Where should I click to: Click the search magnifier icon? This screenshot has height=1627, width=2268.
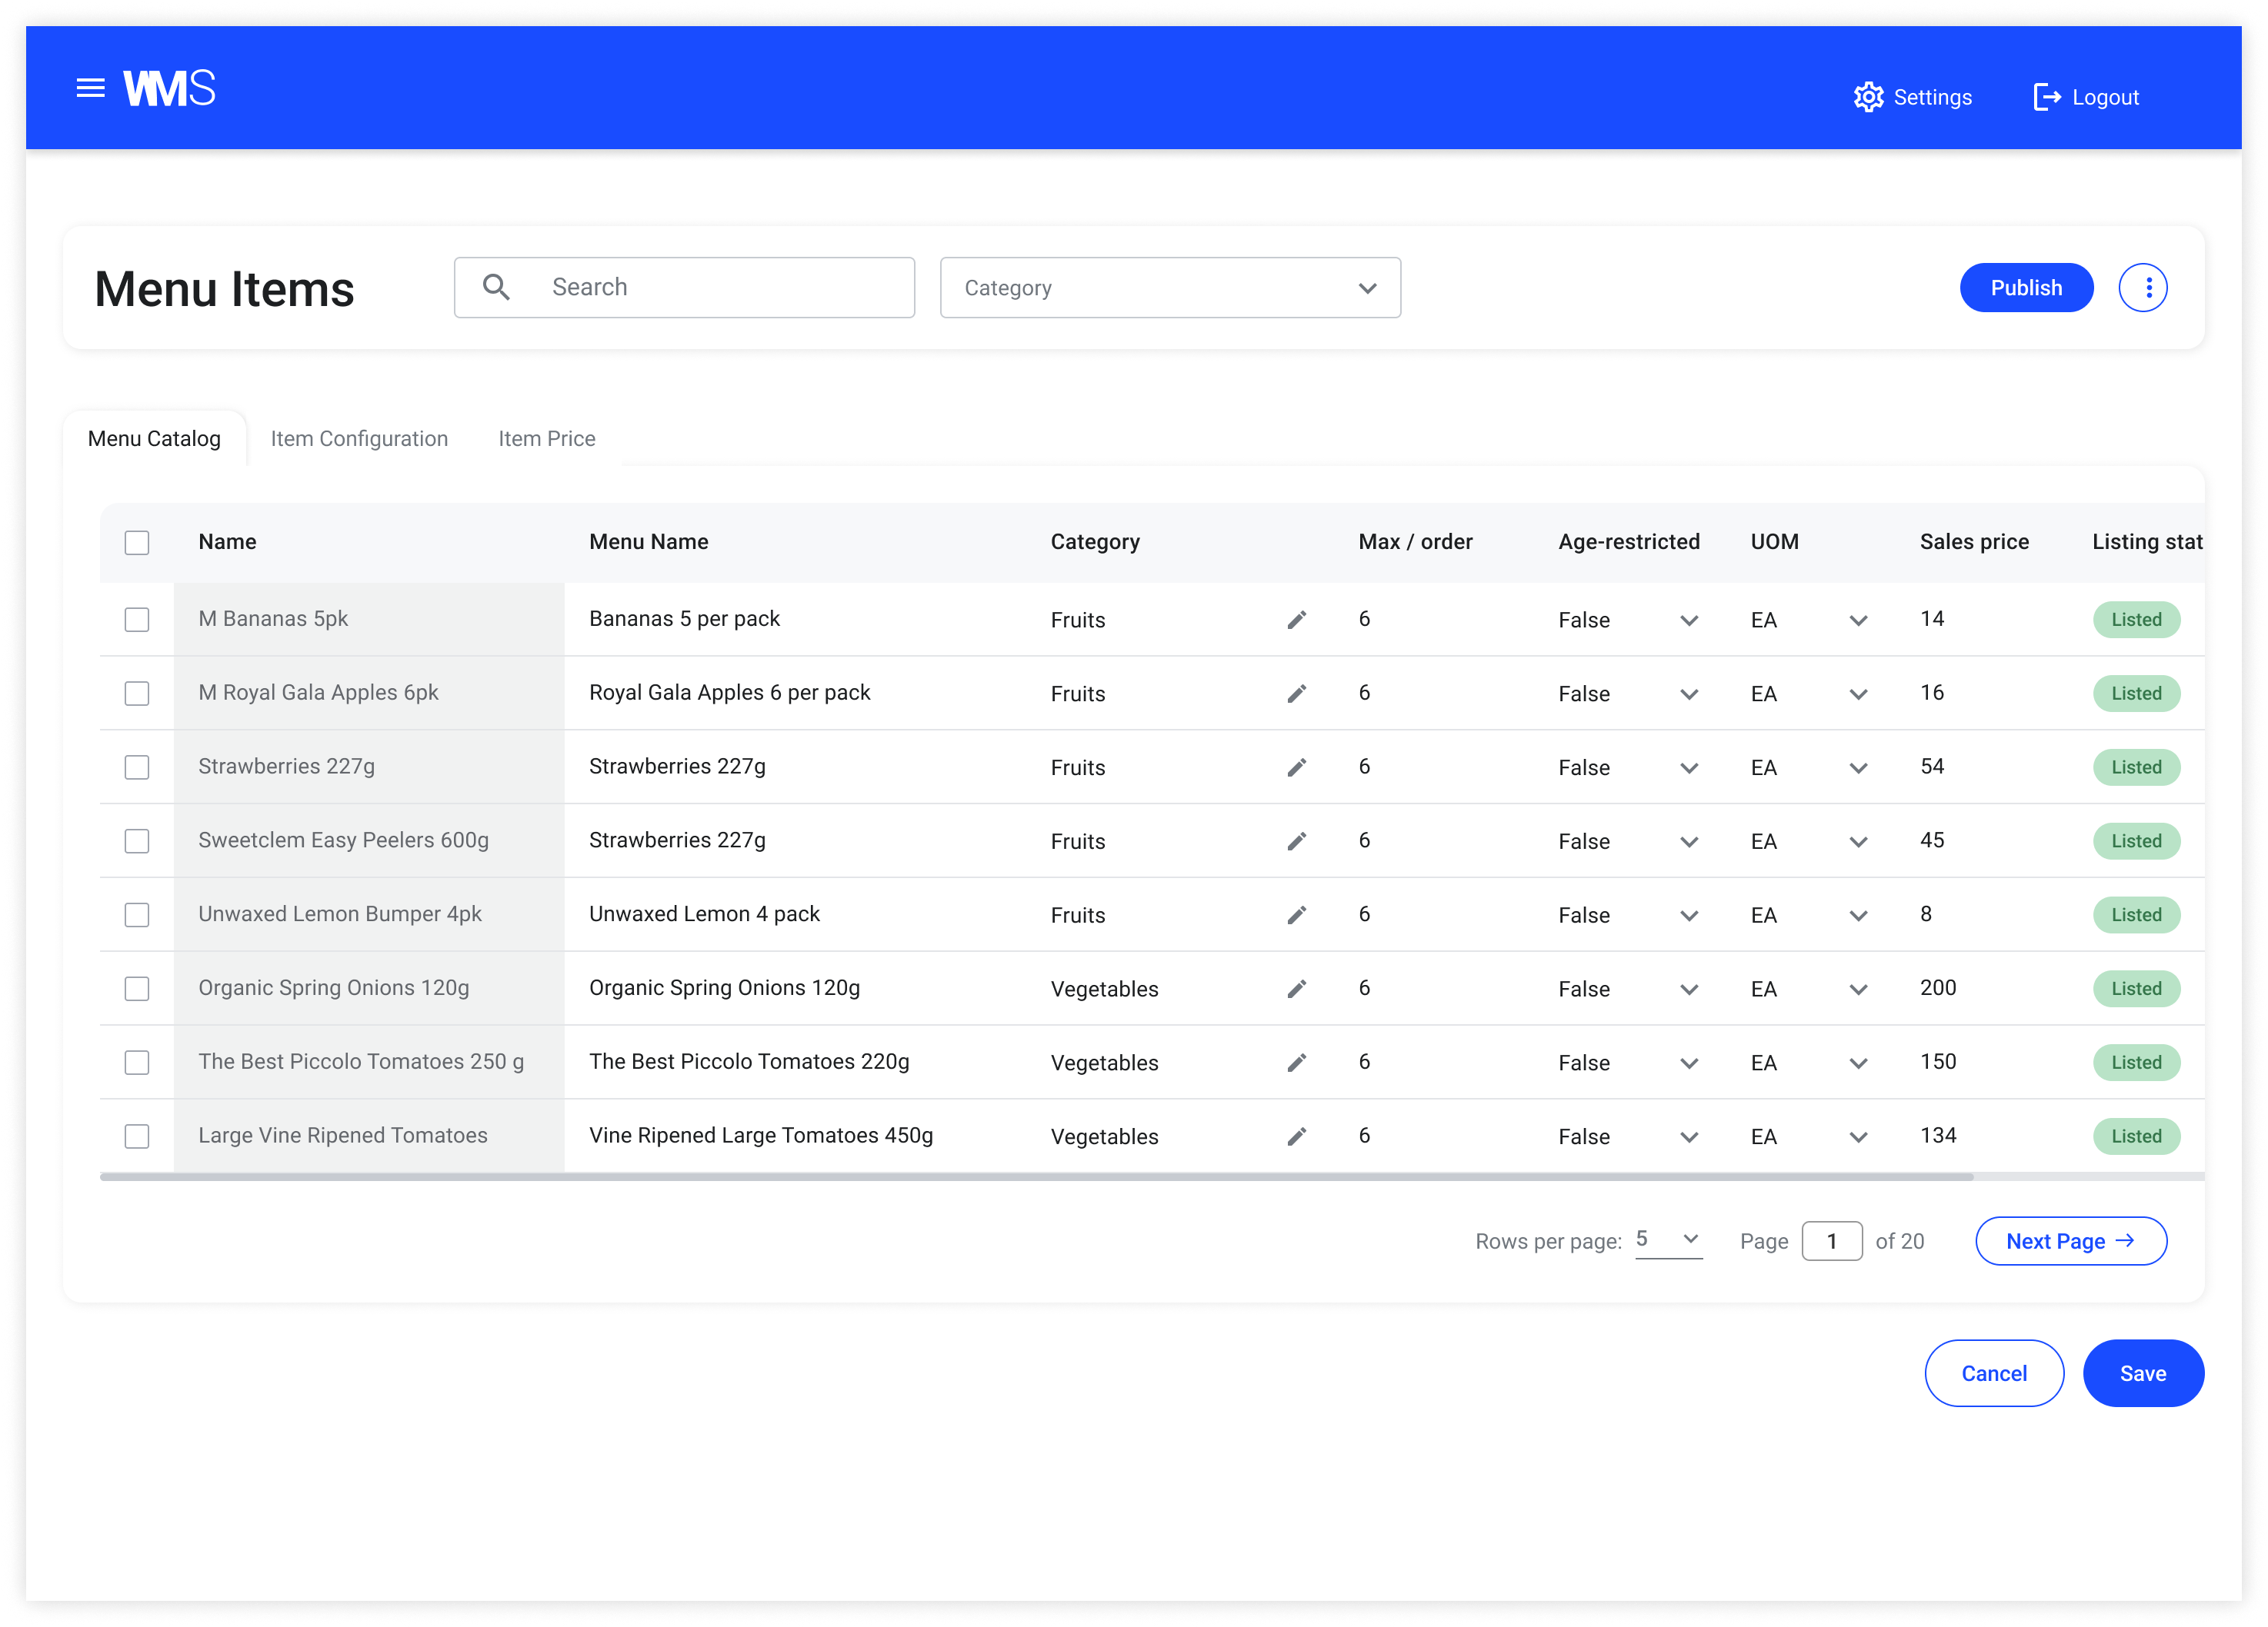[496, 287]
